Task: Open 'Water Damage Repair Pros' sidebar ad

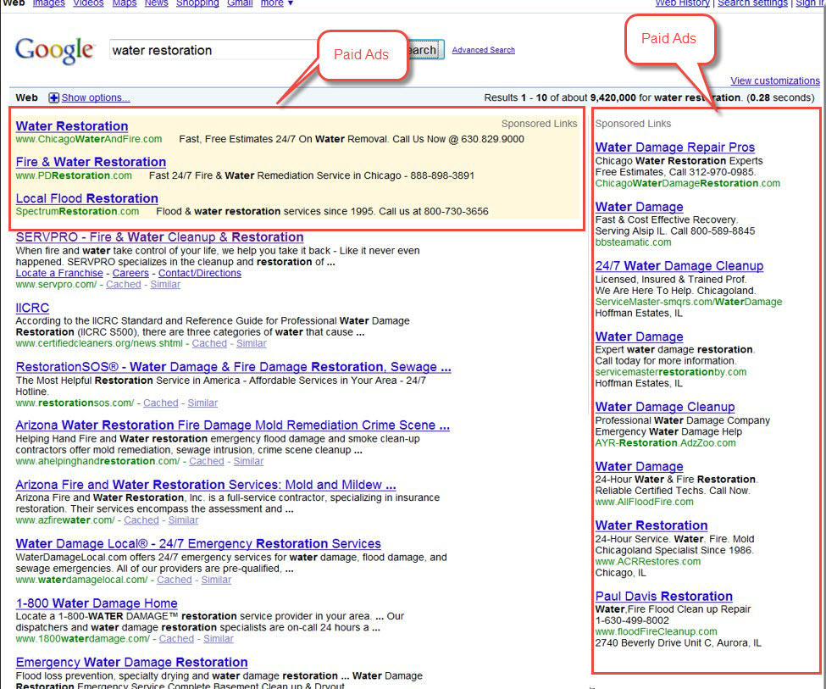Action: point(675,147)
